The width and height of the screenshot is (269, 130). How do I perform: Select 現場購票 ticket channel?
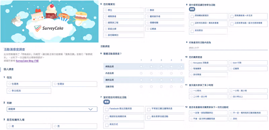(208, 69)
